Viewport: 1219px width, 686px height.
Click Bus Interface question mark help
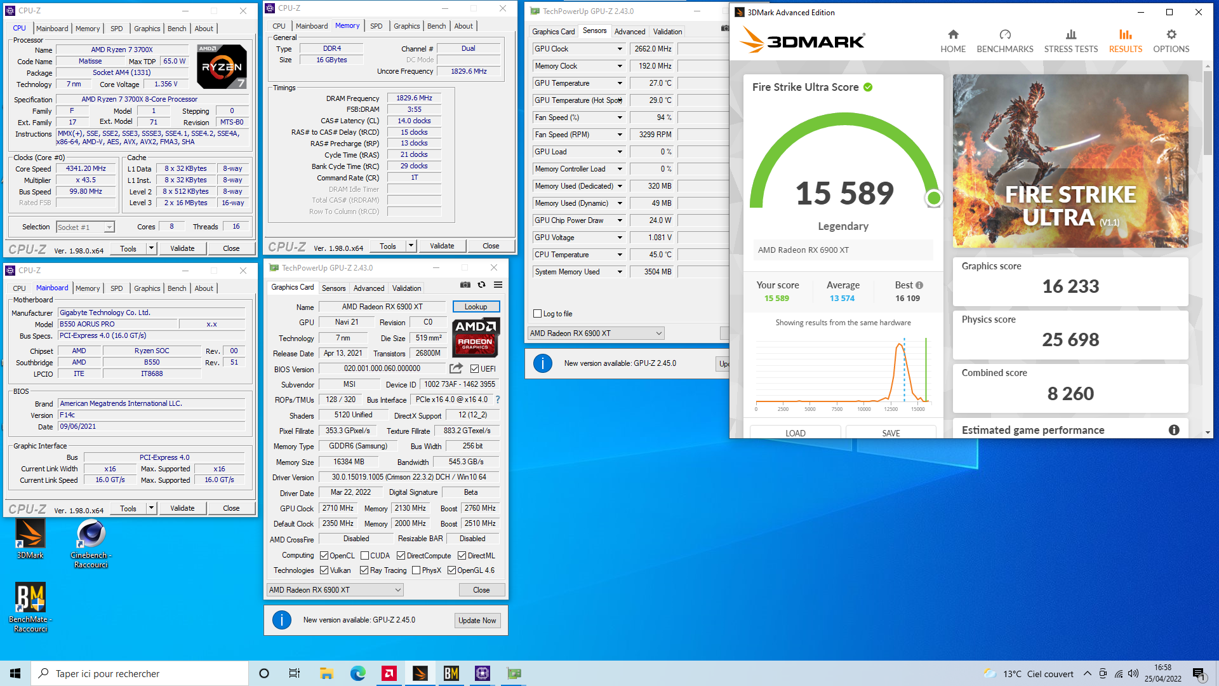(x=498, y=400)
